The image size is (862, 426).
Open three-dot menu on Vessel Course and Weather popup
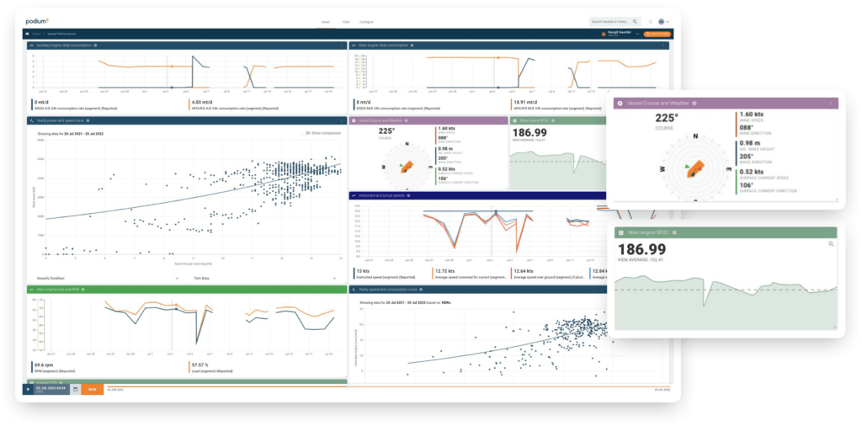click(831, 104)
